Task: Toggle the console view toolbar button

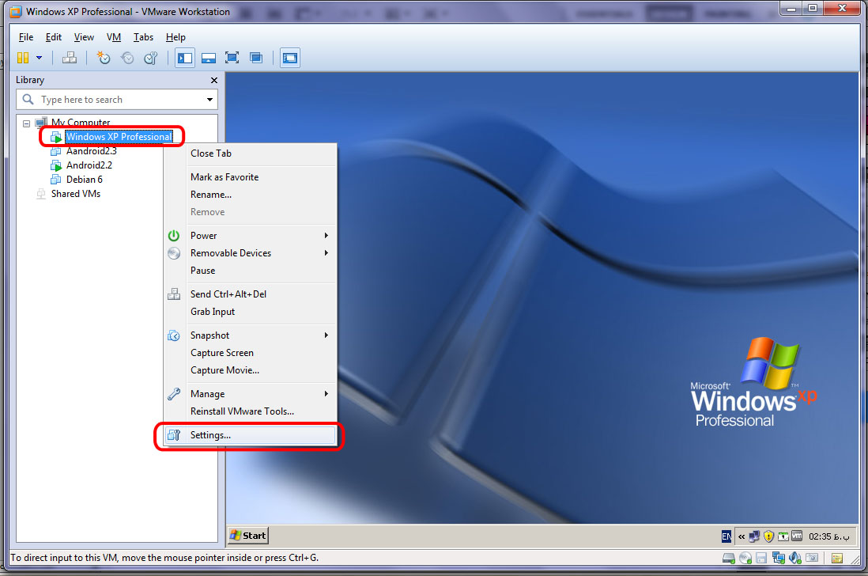Action: click(290, 58)
